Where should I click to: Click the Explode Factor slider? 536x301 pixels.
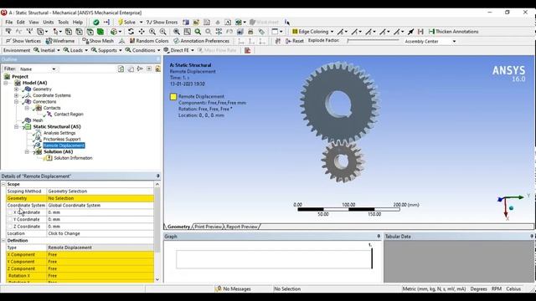click(373, 41)
